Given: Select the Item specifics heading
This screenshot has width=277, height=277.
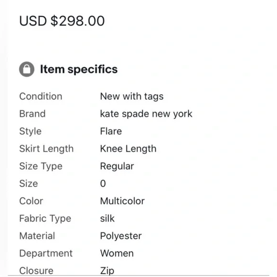Looking at the screenshot, I should pos(79,69).
